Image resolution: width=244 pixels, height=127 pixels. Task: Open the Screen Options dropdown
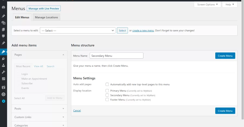point(207,5)
